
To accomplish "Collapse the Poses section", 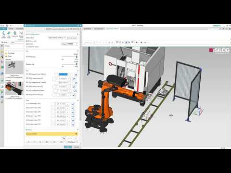I will (x=78, y=130).
